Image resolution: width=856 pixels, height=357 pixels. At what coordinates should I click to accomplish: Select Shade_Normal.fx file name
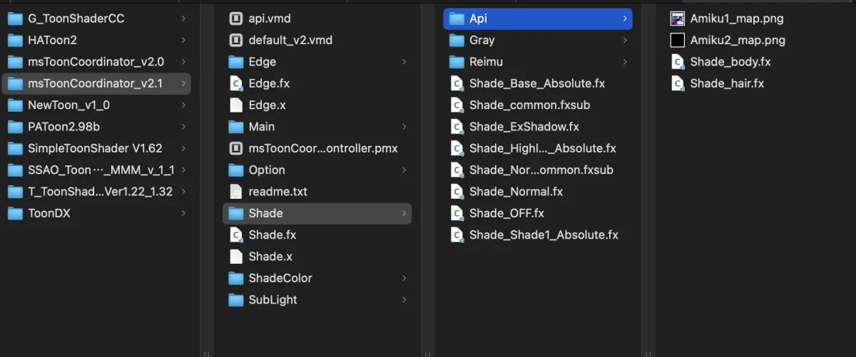pos(516,192)
